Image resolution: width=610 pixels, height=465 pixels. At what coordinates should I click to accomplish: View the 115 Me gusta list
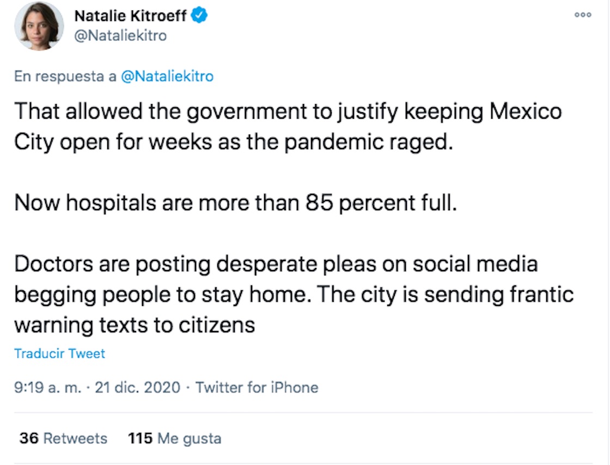coord(175,438)
